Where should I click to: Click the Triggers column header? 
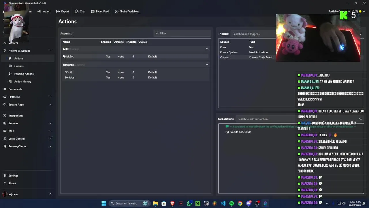point(131,42)
